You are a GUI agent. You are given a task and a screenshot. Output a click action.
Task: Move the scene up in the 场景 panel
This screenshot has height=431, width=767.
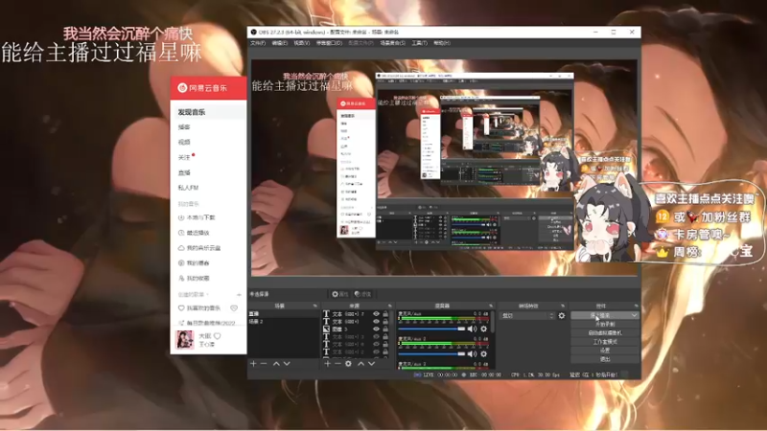(x=276, y=364)
